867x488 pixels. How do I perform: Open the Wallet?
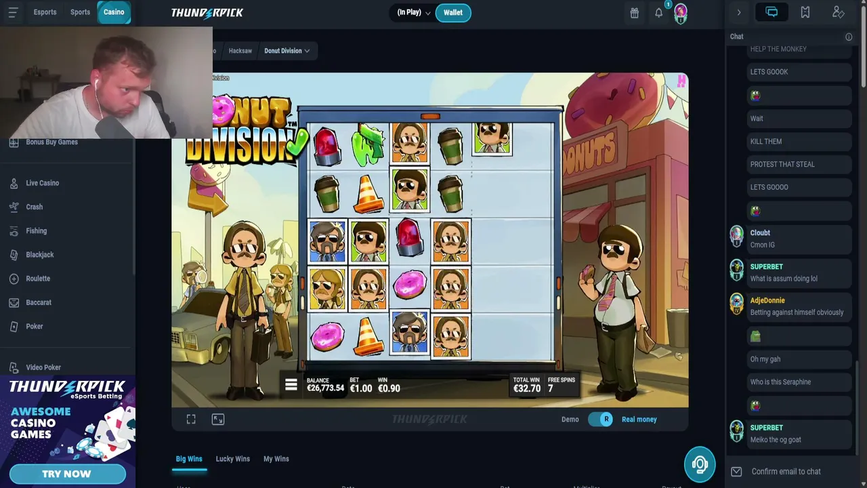(453, 12)
